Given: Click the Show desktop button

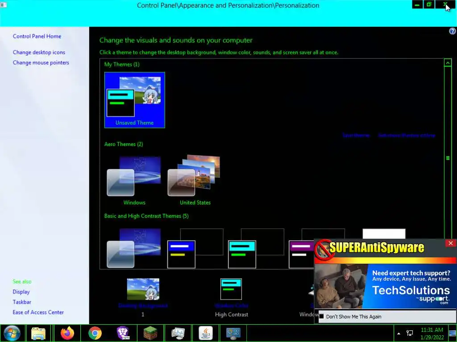Looking at the screenshot, I should coord(453,333).
